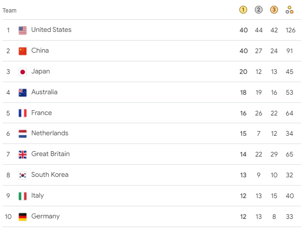The height and width of the screenshot is (230, 303).
Task: Open the United States team link
Action: pos(51,30)
